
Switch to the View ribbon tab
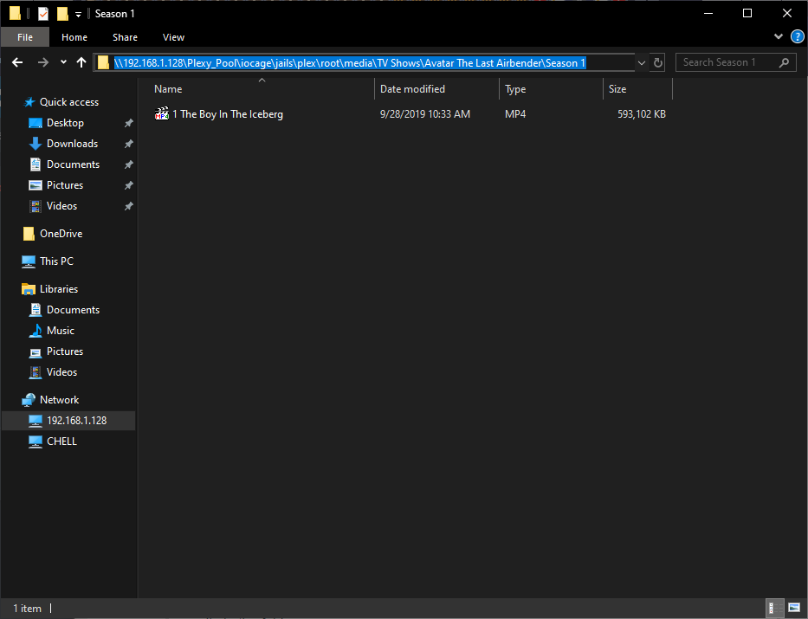[x=173, y=37]
